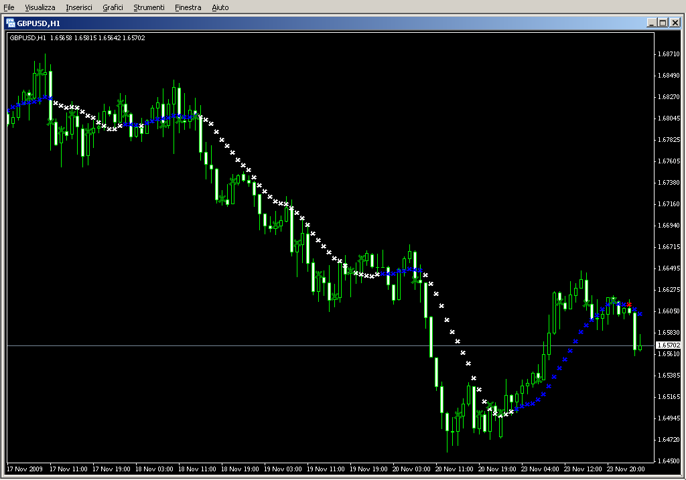
Task: Minimize the GBPUSD,H1 chart window
Action: pos(652,23)
